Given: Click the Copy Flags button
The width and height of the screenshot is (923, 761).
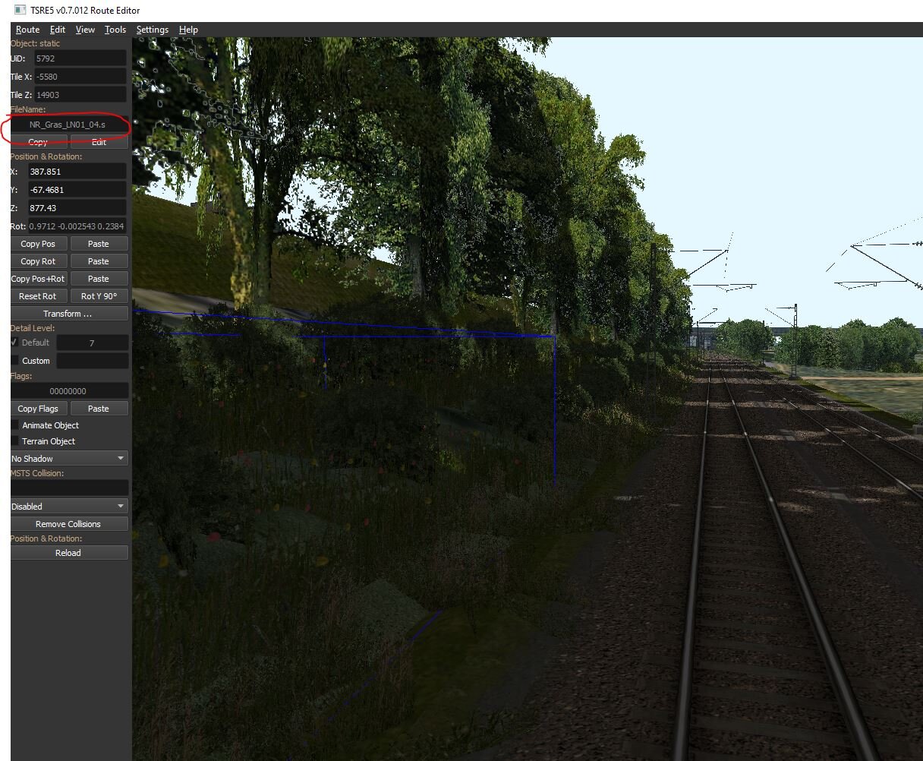Looking at the screenshot, I should [38, 409].
